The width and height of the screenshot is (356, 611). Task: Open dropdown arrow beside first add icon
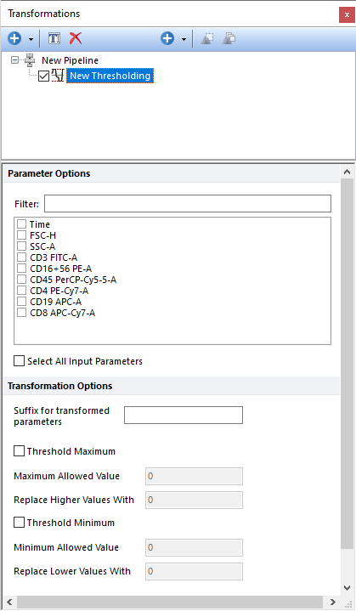click(31, 39)
